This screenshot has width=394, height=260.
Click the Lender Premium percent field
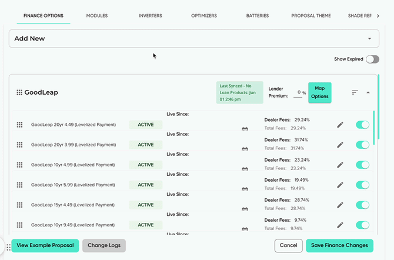(298, 93)
